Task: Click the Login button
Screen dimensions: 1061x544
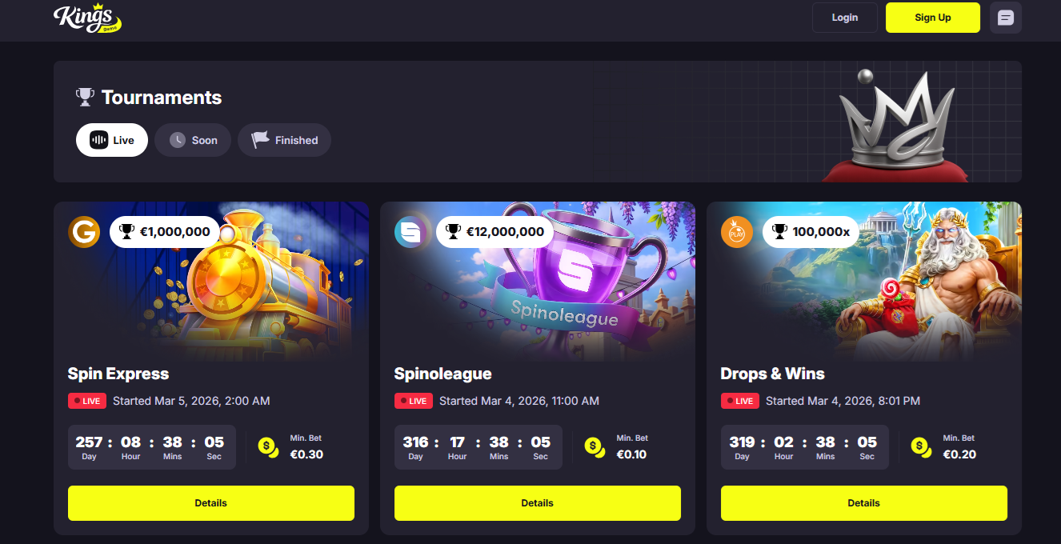Action: click(x=845, y=18)
